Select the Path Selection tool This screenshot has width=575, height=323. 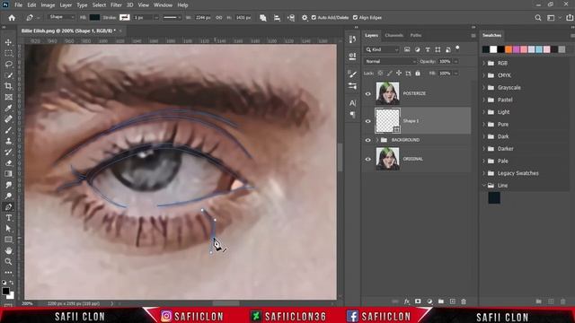pos(8,229)
